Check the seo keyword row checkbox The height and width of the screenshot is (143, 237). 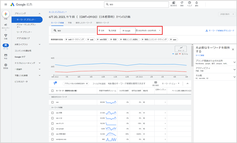[52, 102]
